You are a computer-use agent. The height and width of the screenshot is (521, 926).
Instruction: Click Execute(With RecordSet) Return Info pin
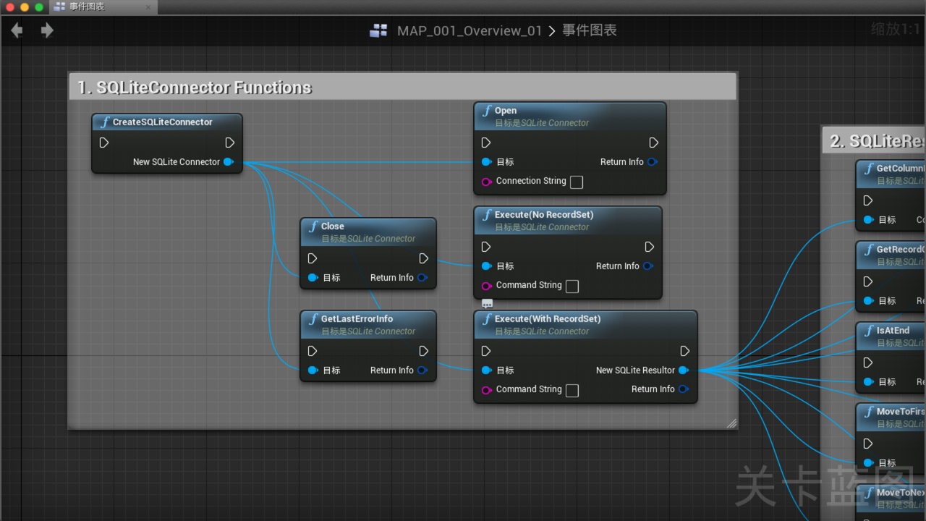coord(683,389)
